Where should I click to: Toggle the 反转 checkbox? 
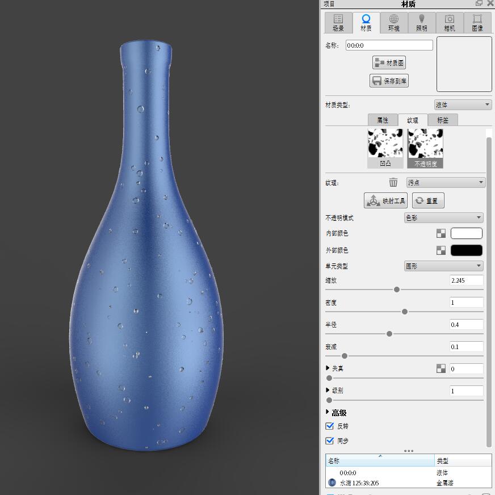[329, 426]
